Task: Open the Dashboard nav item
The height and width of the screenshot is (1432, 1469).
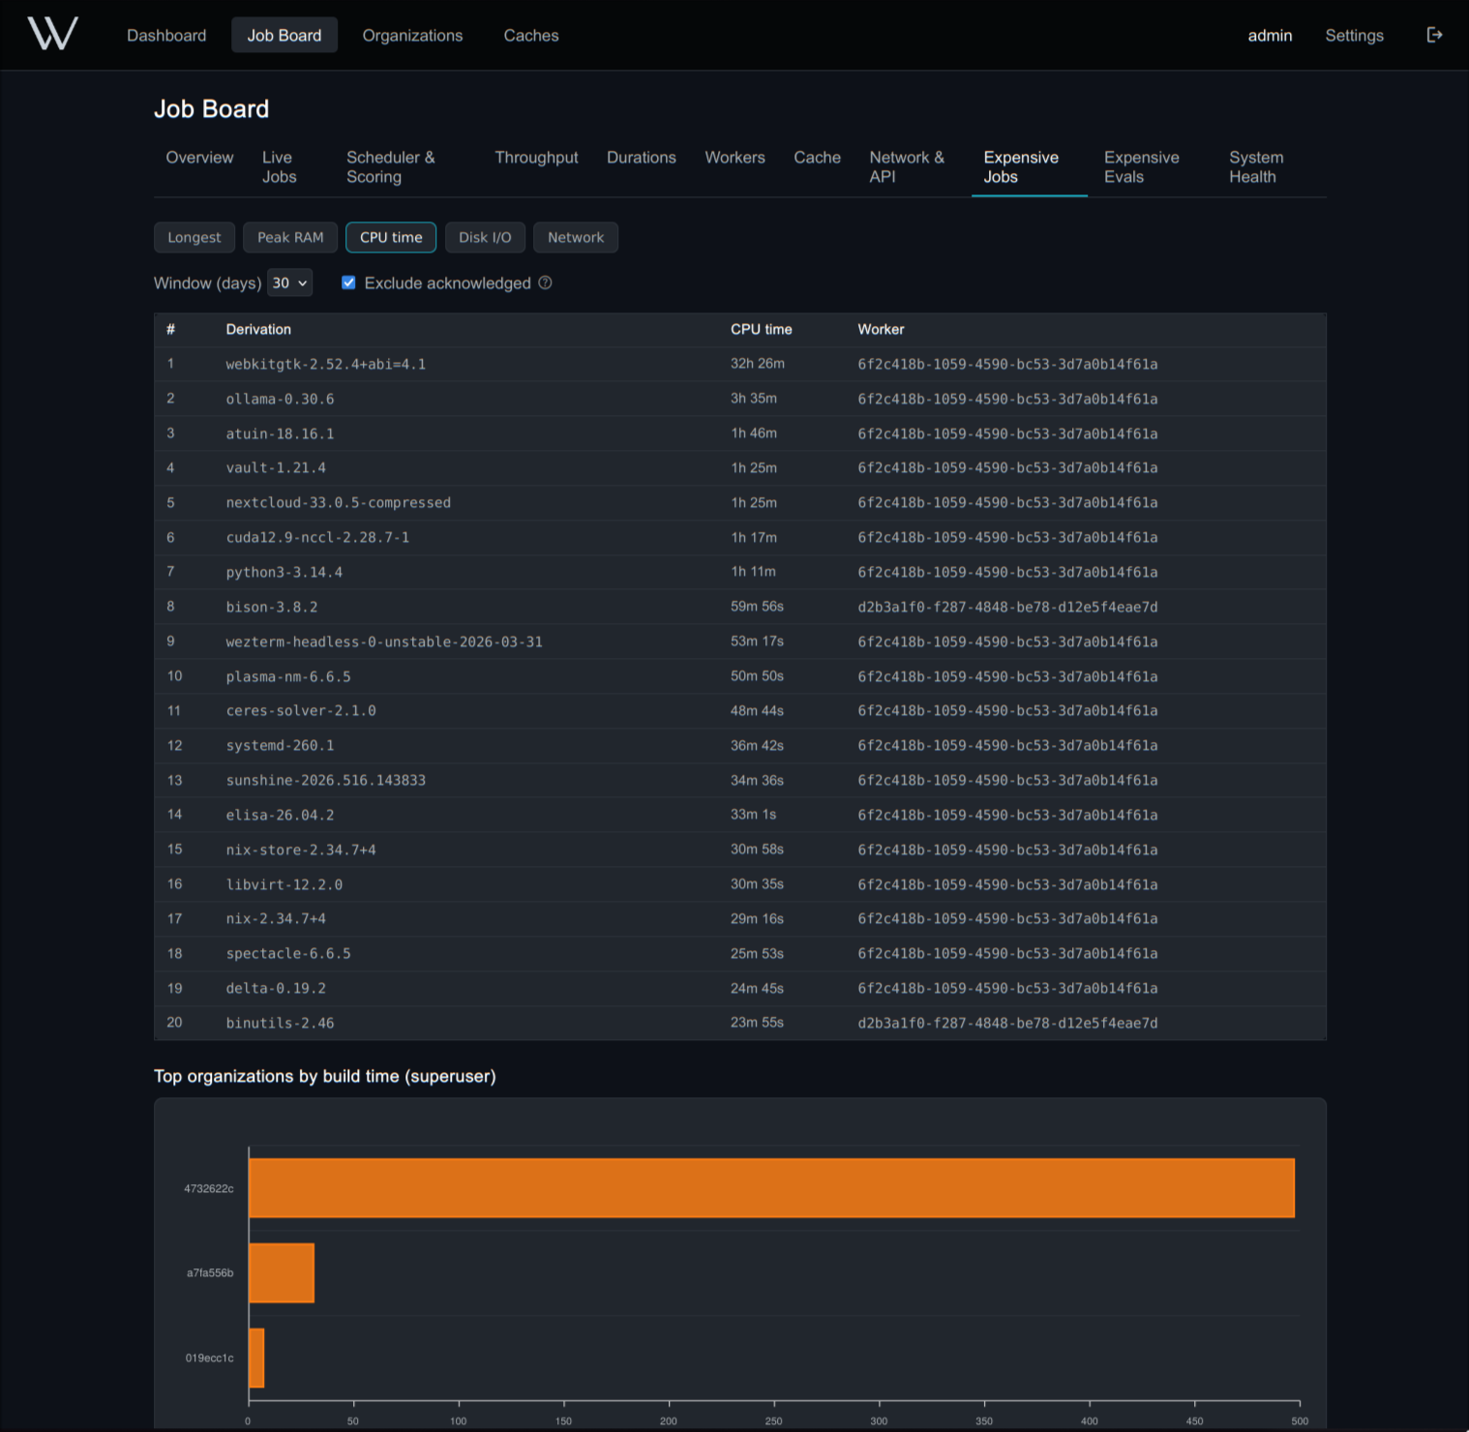Action: [x=166, y=35]
